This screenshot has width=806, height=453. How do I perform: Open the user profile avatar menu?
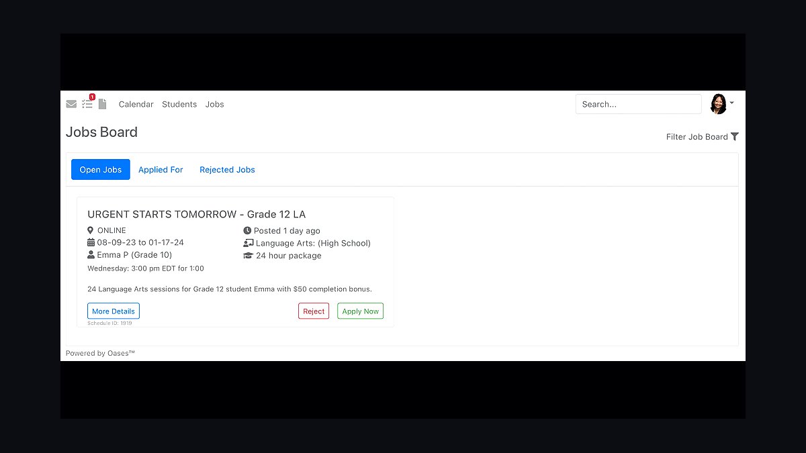(718, 104)
